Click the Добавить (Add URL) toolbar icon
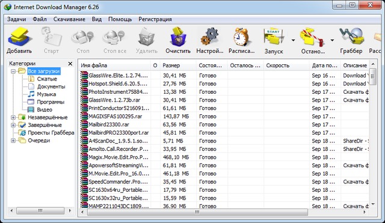 tap(19, 37)
